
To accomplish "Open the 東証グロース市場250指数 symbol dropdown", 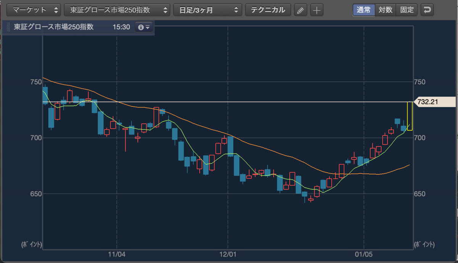I will point(117,10).
